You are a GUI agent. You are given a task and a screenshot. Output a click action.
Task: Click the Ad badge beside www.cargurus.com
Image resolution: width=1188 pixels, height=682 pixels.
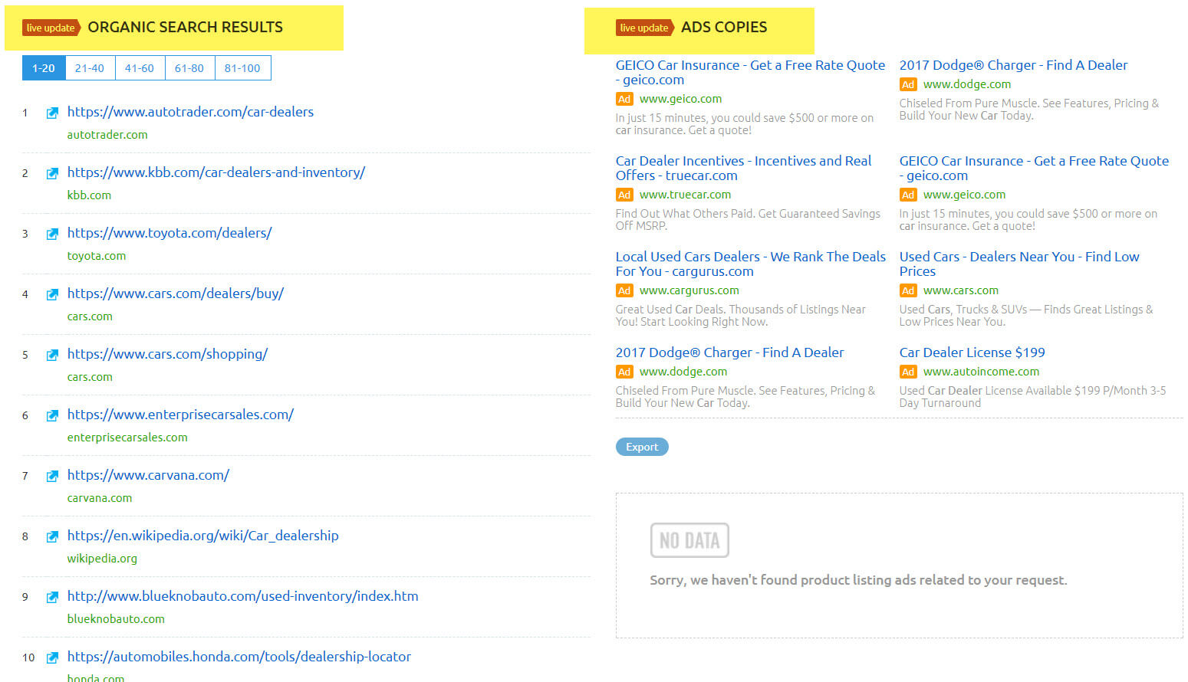(624, 291)
